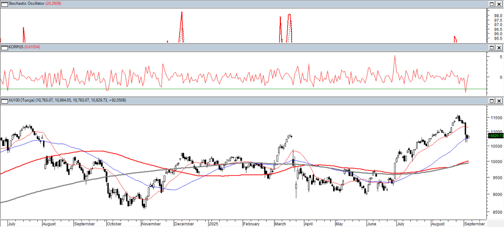Viewport: 504px width, 227px height.
Task: Open the Stochastic Oscillator panel menu icon
Action: point(4,4)
